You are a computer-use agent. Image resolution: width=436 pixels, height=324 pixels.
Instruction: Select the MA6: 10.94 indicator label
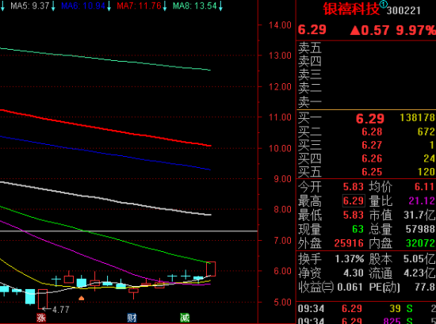pyautogui.click(x=83, y=6)
